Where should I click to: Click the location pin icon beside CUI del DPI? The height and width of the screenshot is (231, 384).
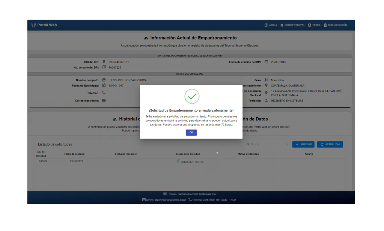click(104, 62)
